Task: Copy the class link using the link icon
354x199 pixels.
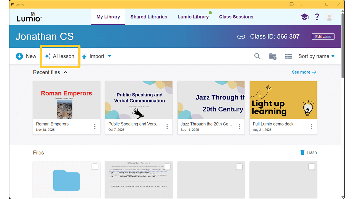Action: (241, 36)
